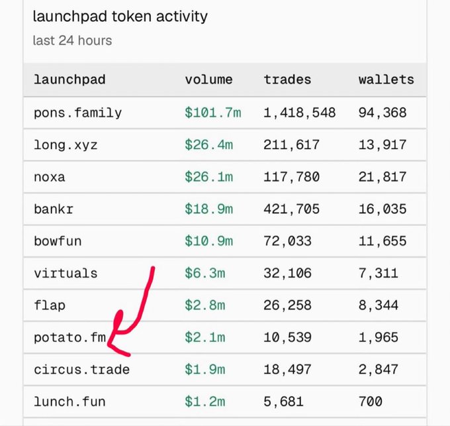Select the circus.trade launchpad name

[x=82, y=370]
